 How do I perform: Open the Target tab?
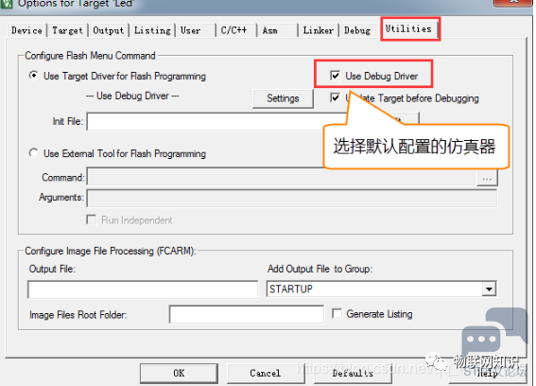point(67,30)
